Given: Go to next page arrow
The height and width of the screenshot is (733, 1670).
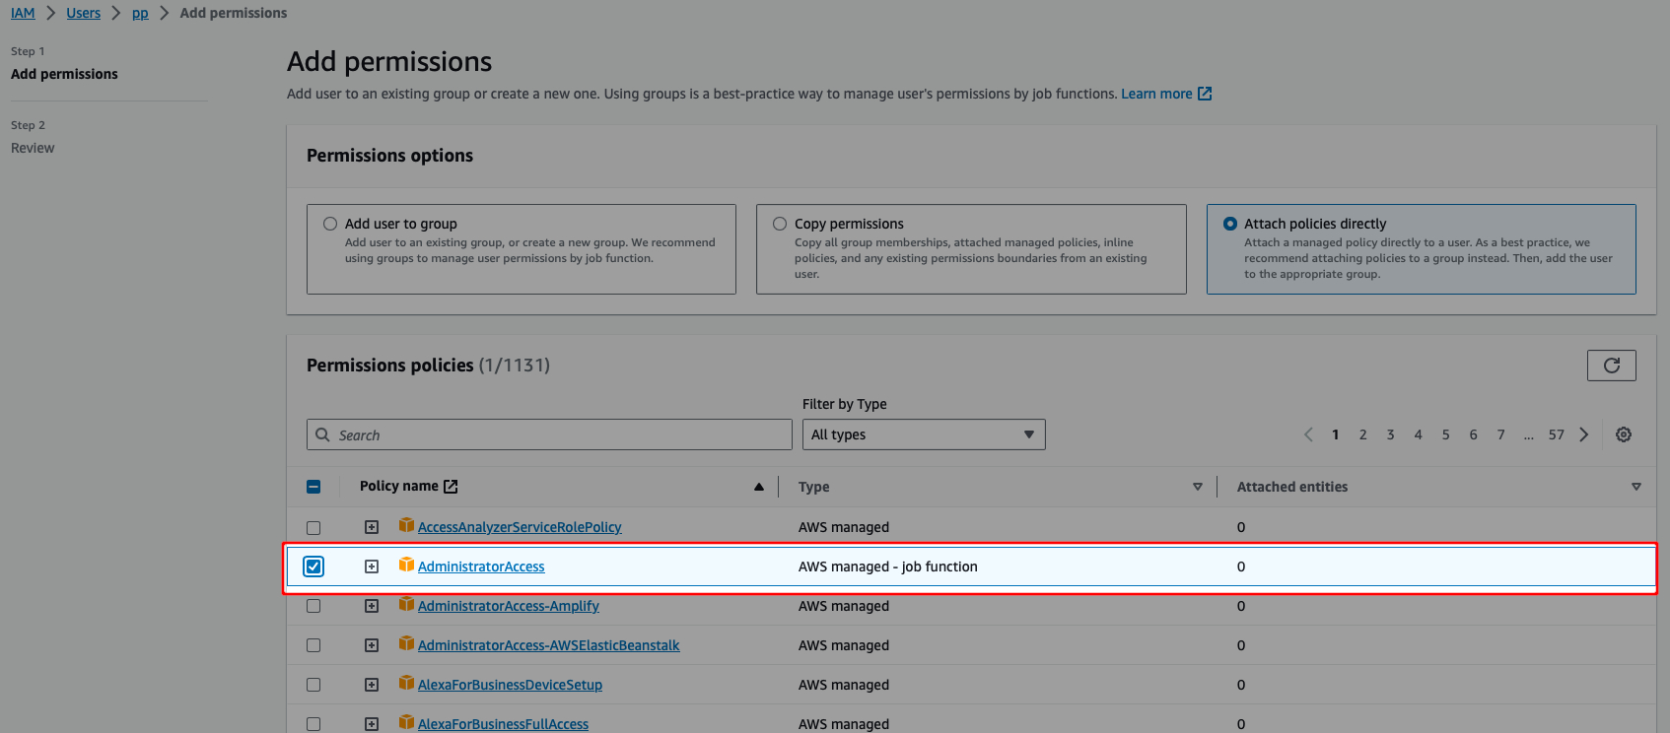Looking at the screenshot, I should click(1584, 434).
